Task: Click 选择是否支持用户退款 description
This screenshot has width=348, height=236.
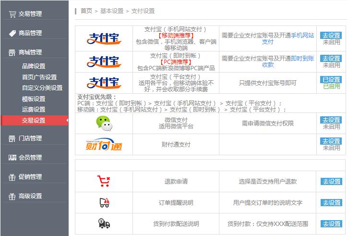Action: click(268, 182)
